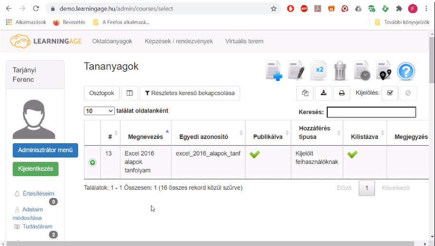Click the trash can delete icon
The image size is (435, 246).
[340, 71]
